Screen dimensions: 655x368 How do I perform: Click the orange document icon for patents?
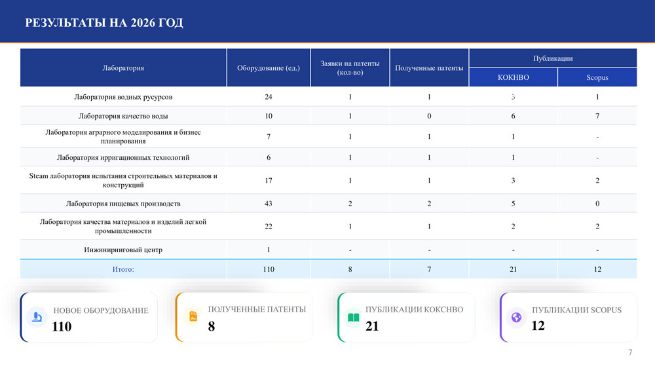pos(193,317)
